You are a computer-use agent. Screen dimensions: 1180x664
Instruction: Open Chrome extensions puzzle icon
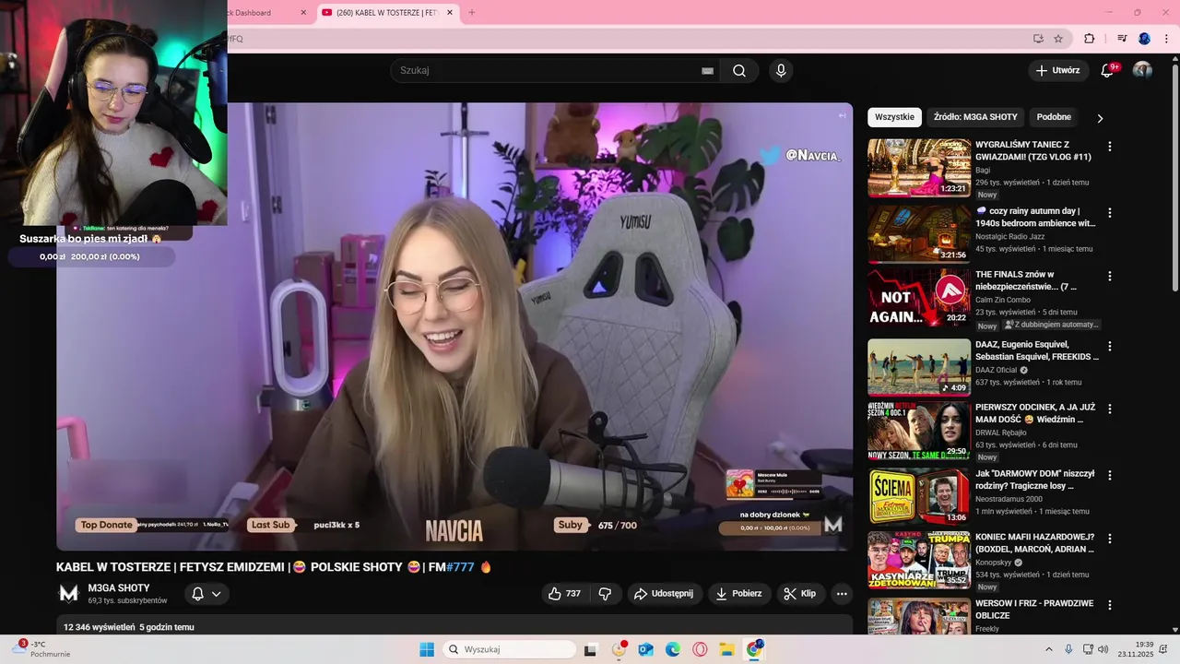(x=1089, y=39)
